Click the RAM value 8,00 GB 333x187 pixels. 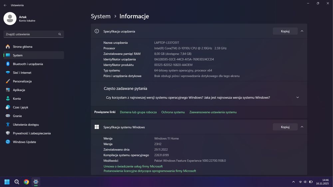coord(172,54)
